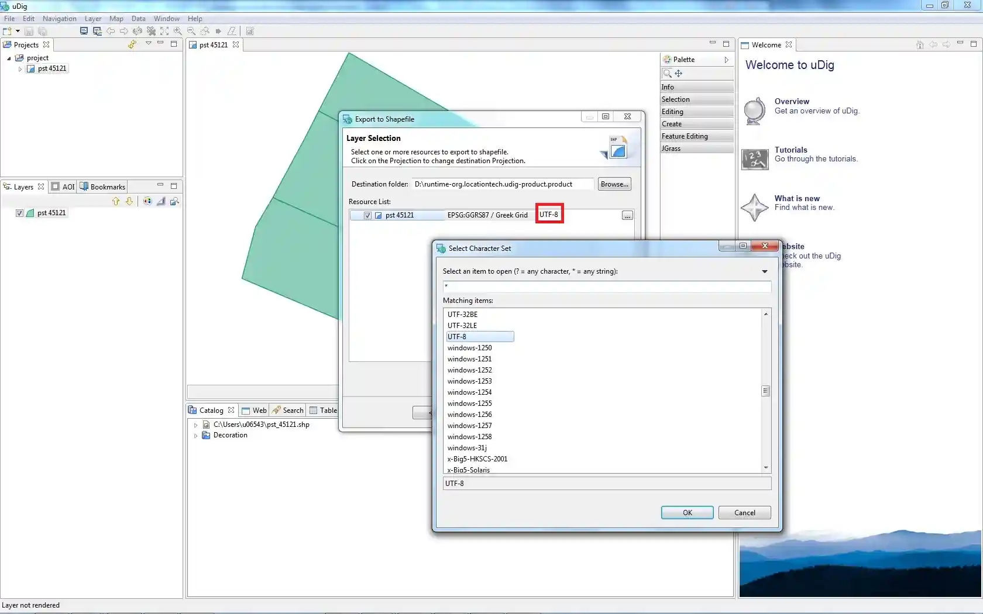
Task: Switch to the Bookmarks tab
Action: (103, 187)
